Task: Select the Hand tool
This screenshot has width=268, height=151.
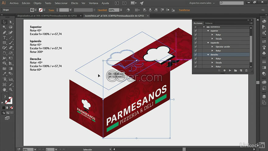Action: 4,90
